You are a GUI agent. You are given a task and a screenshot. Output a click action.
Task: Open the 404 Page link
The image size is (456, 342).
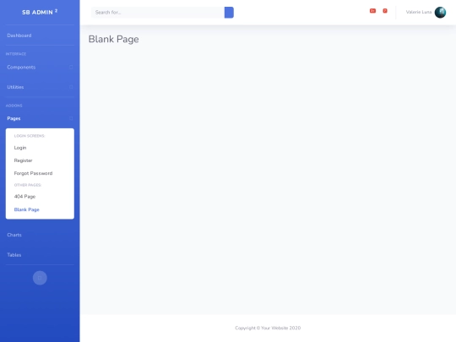40,197
